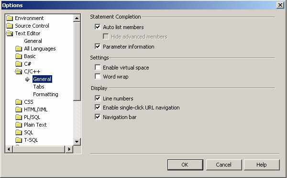Click the PL/SQL folder icon
This screenshot has width=287, height=178.
pyautogui.click(x=19, y=117)
